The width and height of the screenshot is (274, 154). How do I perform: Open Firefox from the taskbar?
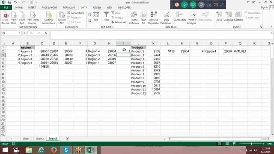tap(54, 150)
